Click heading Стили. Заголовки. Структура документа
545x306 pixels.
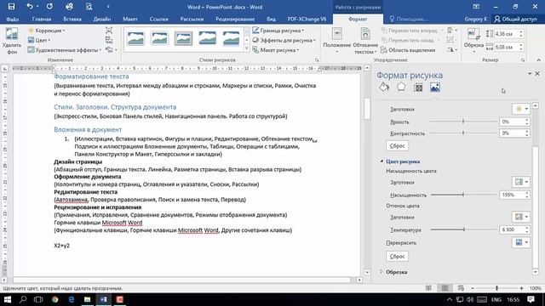point(115,107)
